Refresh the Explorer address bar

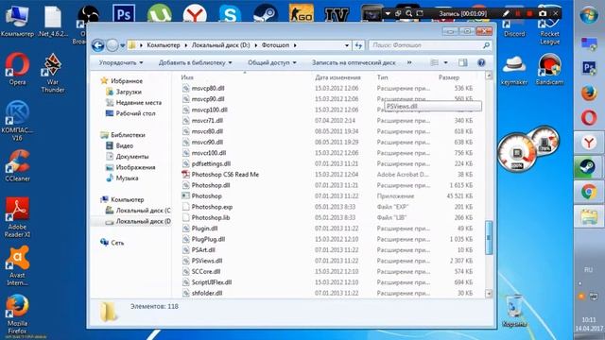pos(358,45)
